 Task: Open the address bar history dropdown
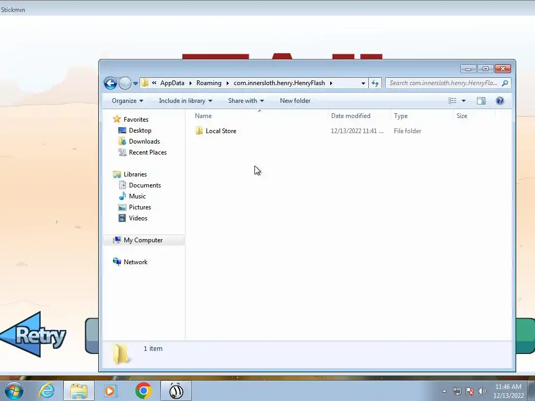point(363,83)
